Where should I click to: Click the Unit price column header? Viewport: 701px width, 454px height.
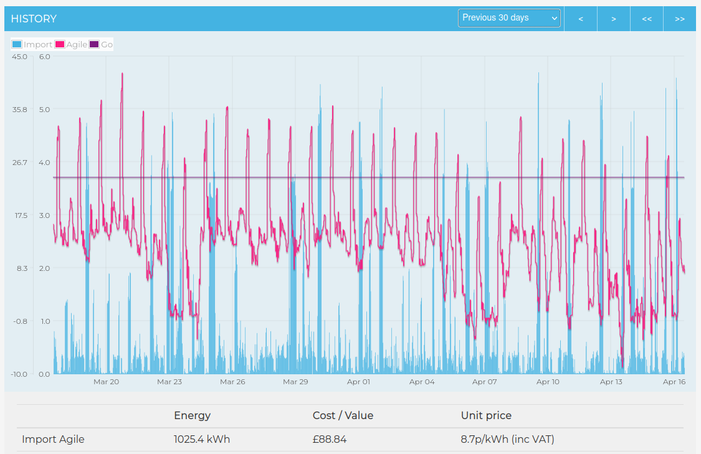(x=486, y=415)
